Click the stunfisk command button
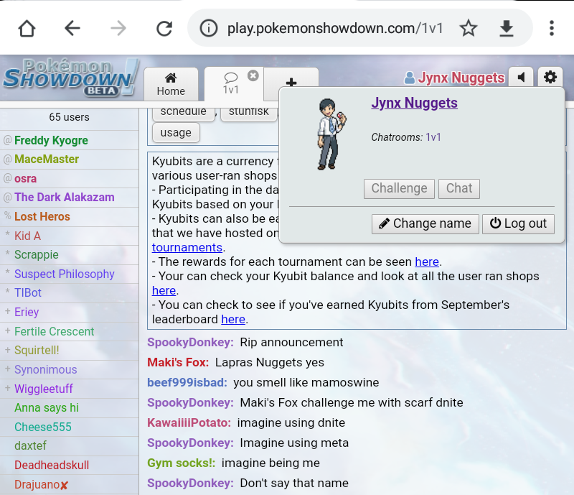The height and width of the screenshot is (495, 574). 248,113
